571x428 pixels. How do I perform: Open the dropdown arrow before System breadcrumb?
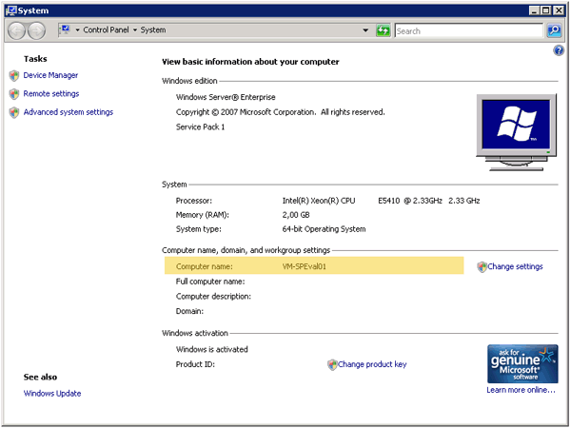135,30
